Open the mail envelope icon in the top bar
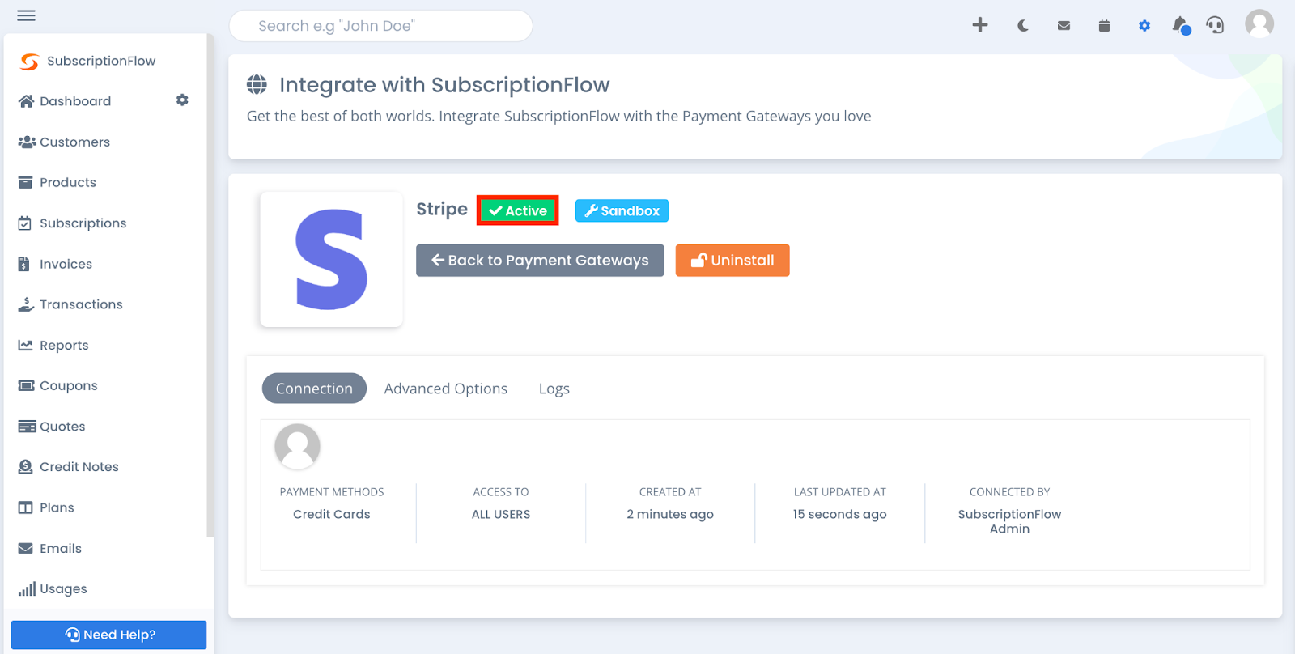 coord(1064,26)
